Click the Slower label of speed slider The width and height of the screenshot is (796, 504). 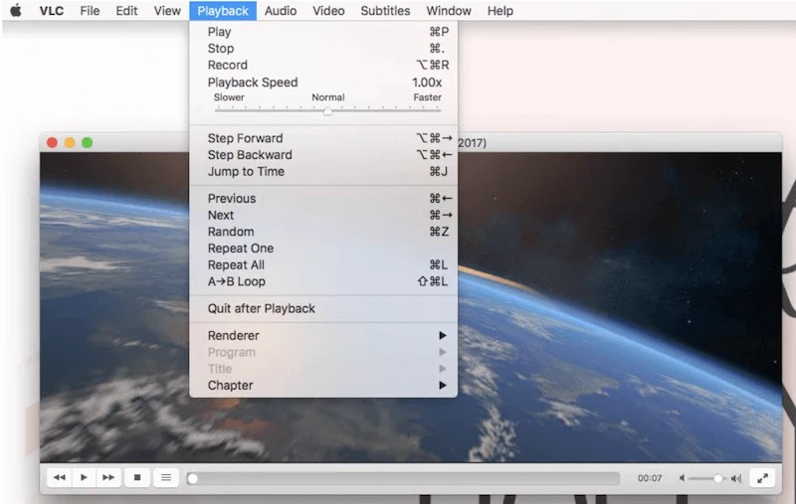[x=229, y=97]
